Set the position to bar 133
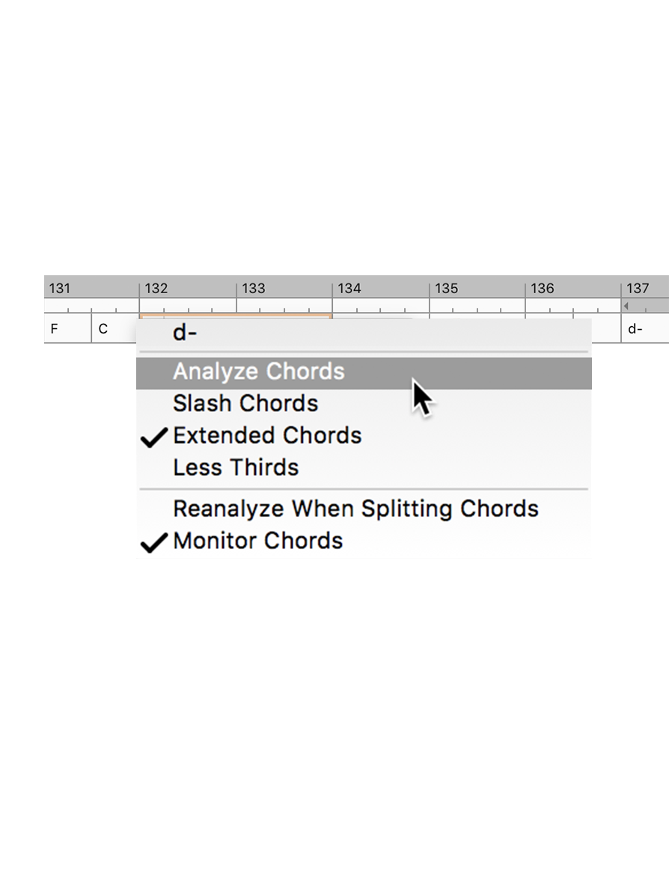The image size is (669, 881). [x=254, y=289]
